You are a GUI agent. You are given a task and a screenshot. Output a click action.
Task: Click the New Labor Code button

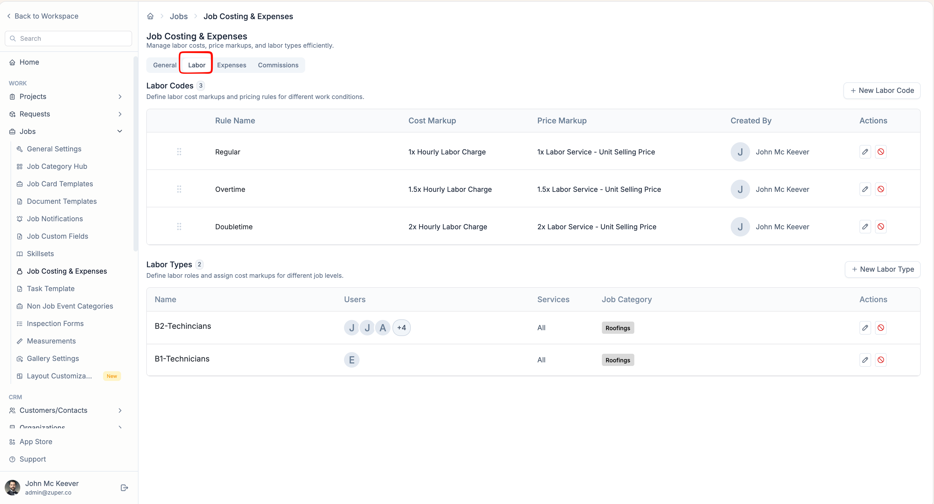(882, 90)
